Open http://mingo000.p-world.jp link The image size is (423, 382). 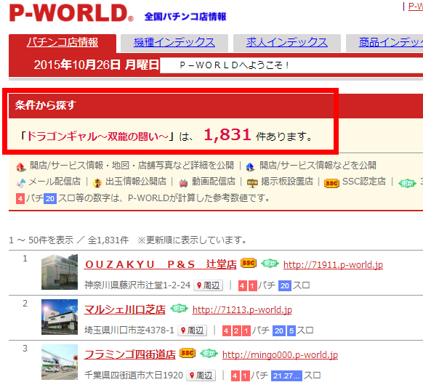[280, 355]
